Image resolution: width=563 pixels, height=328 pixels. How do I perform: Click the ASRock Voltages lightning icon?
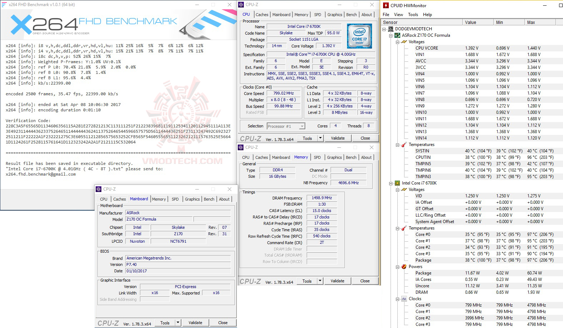point(404,42)
